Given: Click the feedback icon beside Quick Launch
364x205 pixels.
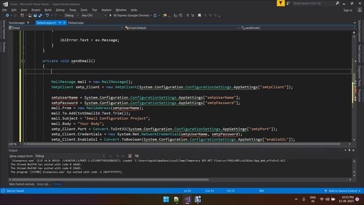Looking at the screenshot, I should (x=288, y=3).
